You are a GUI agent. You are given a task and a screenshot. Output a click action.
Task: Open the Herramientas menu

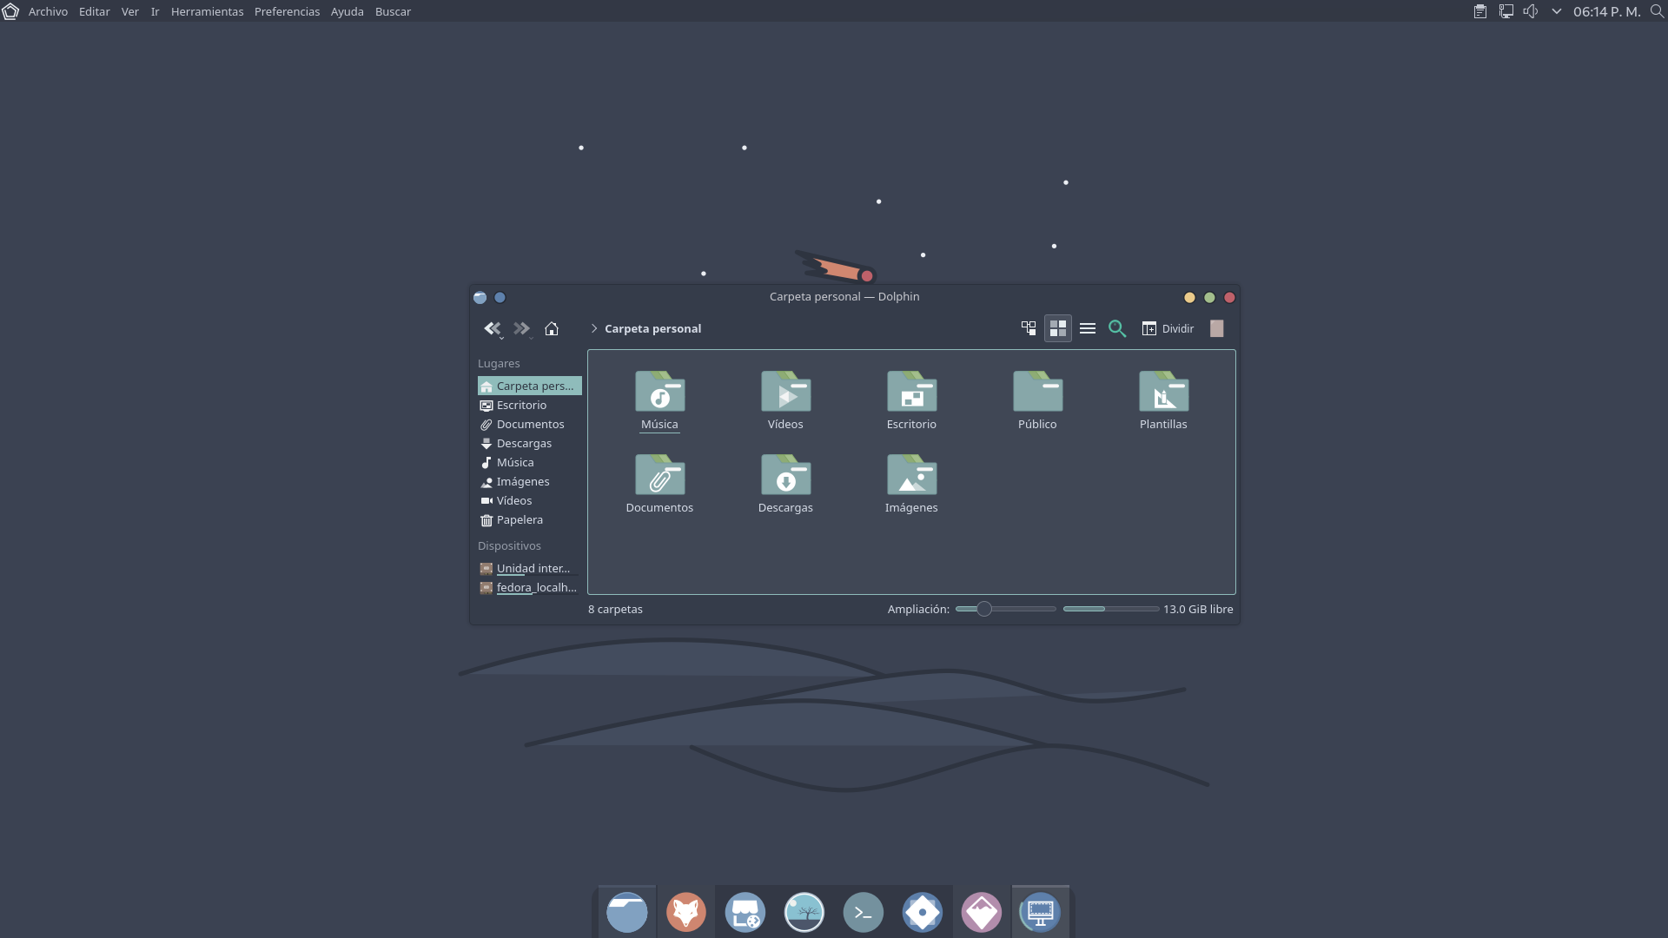pyautogui.click(x=207, y=11)
